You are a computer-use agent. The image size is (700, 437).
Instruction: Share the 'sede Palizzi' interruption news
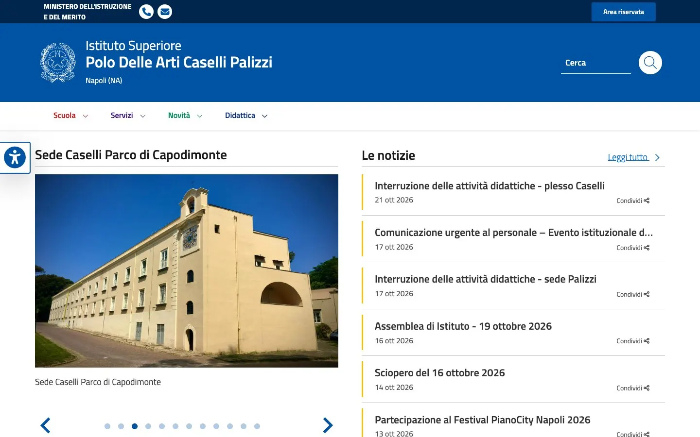click(x=633, y=294)
